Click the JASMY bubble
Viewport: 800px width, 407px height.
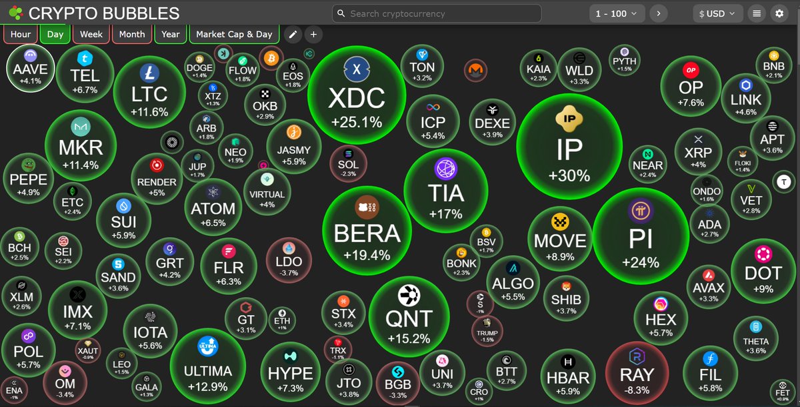pyautogui.click(x=293, y=147)
